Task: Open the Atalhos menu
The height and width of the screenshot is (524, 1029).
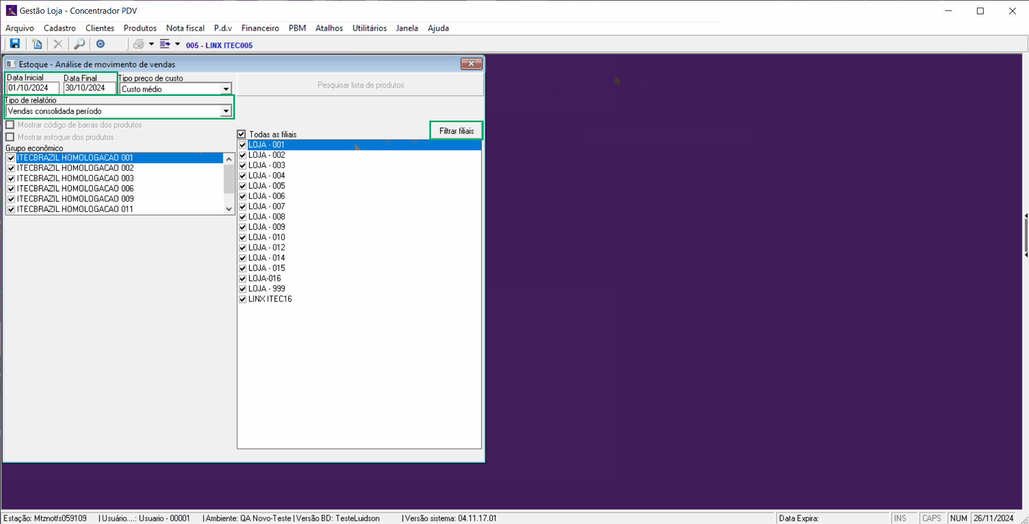Action: 329,28
